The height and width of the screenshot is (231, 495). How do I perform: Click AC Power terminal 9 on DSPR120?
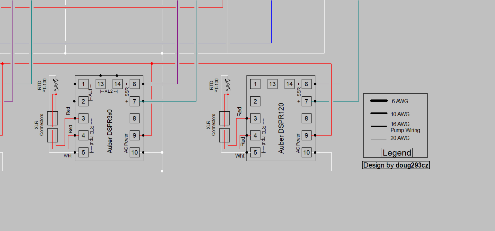click(x=306, y=135)
